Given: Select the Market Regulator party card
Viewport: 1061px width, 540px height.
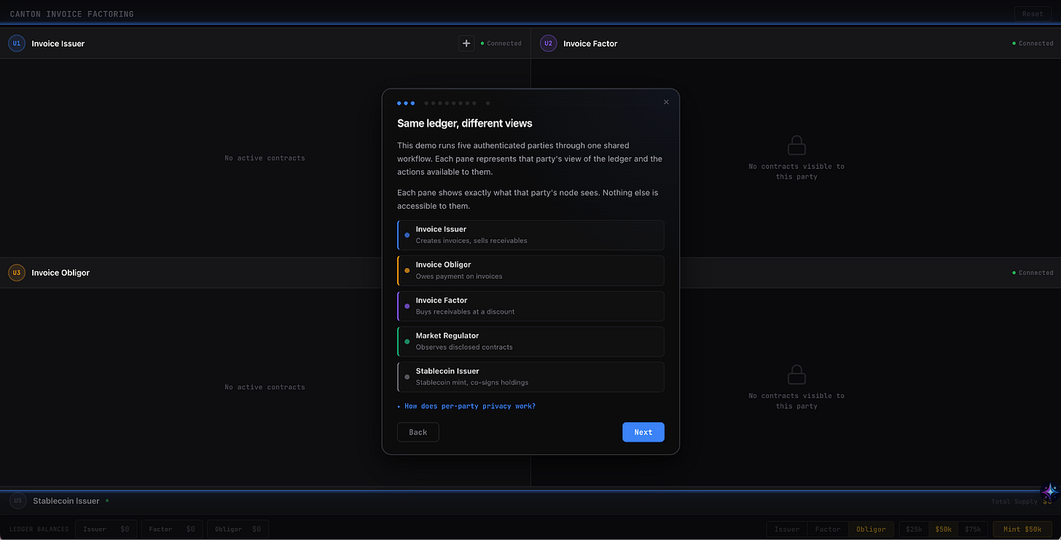Looking at the screenshot, I should click(x=530, y=341).
